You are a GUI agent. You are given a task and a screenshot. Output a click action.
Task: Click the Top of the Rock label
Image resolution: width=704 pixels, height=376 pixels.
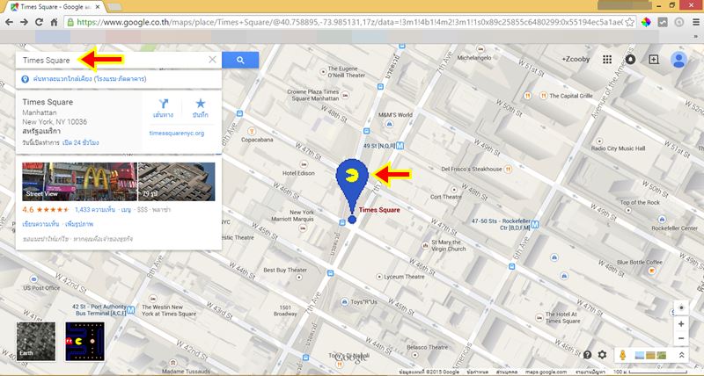(x=640, y=203)
